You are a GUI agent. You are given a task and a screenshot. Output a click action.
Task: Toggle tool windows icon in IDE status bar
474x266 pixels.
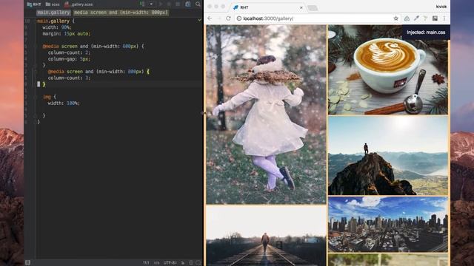[x=27, y=263]
